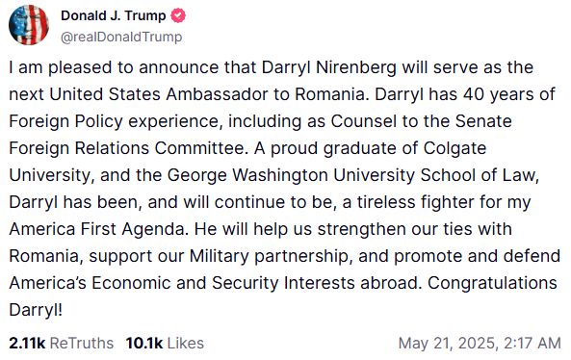Screen dimensions: 571x360
Task: Open the Donald J. Trump display name
Action: pos(114,15)
